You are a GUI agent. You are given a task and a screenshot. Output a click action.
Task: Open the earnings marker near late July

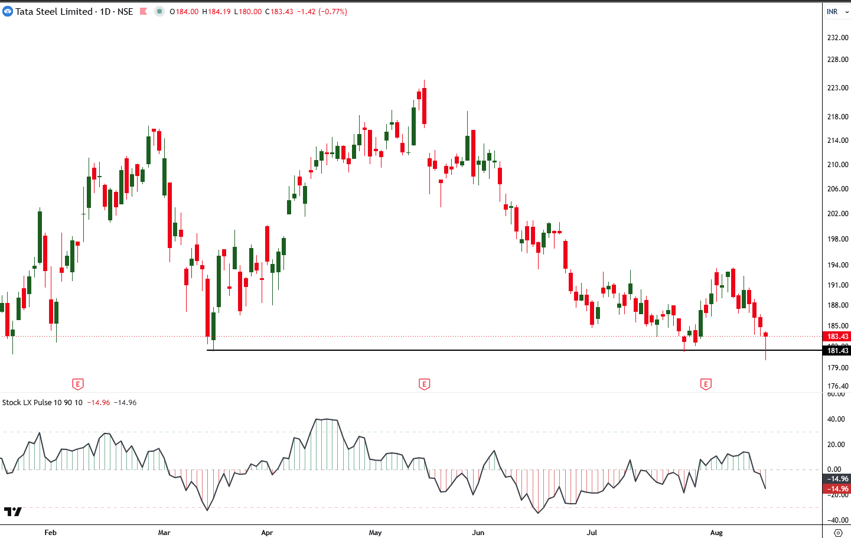click(x=706, y=384)
